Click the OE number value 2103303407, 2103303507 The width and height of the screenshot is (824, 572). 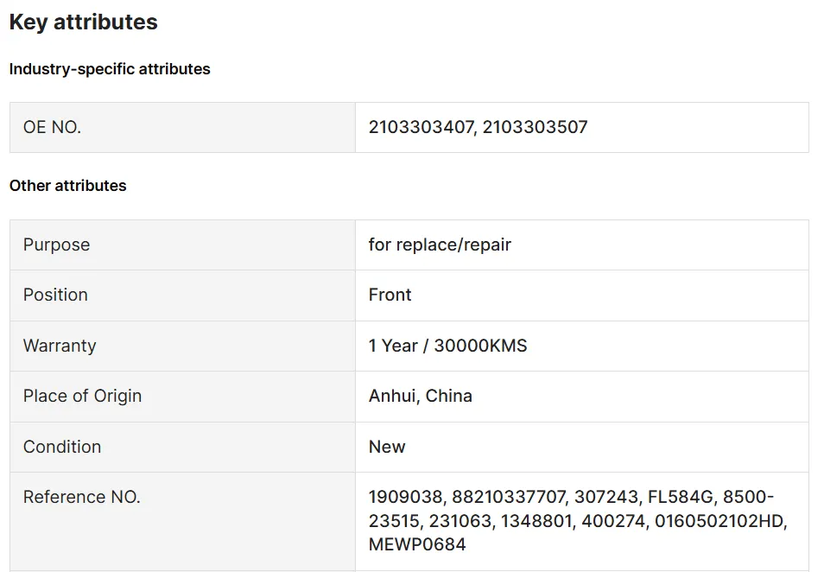[478, 127]
